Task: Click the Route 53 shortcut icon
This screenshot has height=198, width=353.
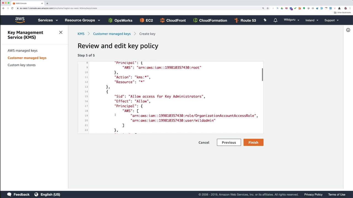Action: pos(236,20)
